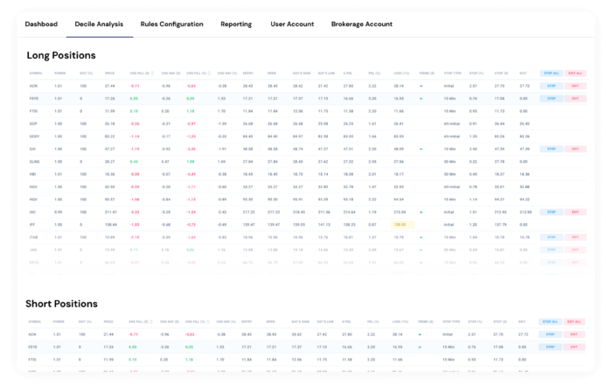Image resolution: width=612 pixels, height=386 pixels.
Task: Click FEYE trend arrow in Long Positions
Action: (421, 98)
